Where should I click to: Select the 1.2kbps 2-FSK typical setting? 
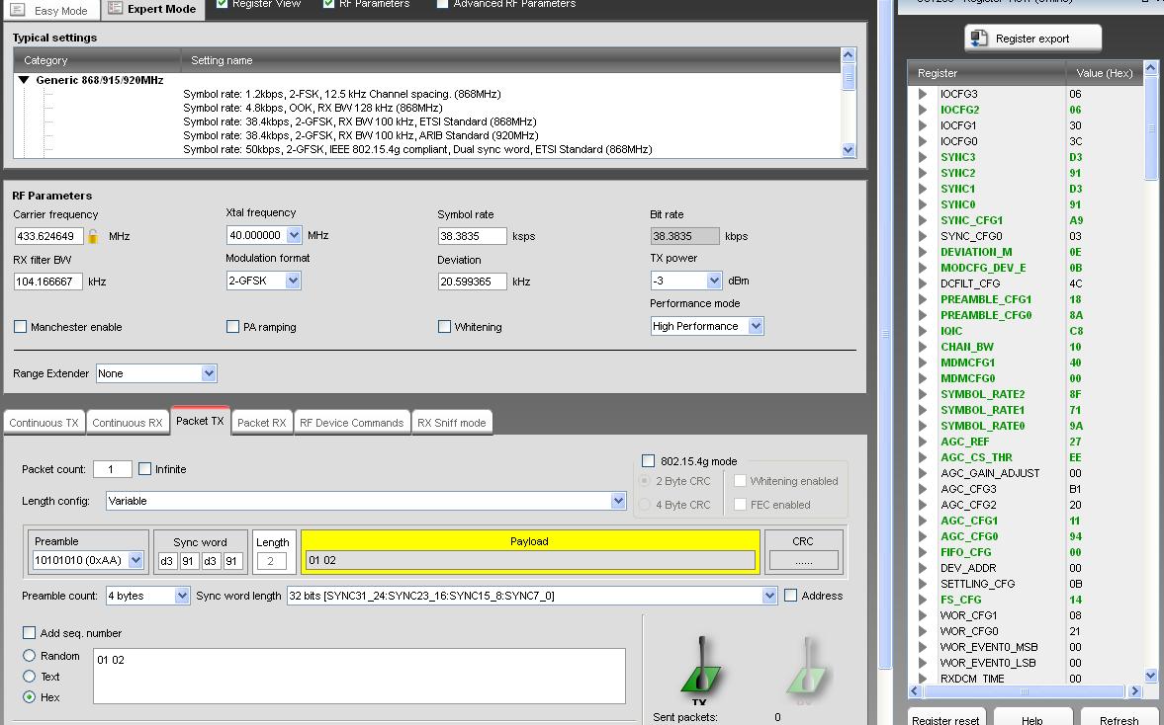[x=342, y=94]
